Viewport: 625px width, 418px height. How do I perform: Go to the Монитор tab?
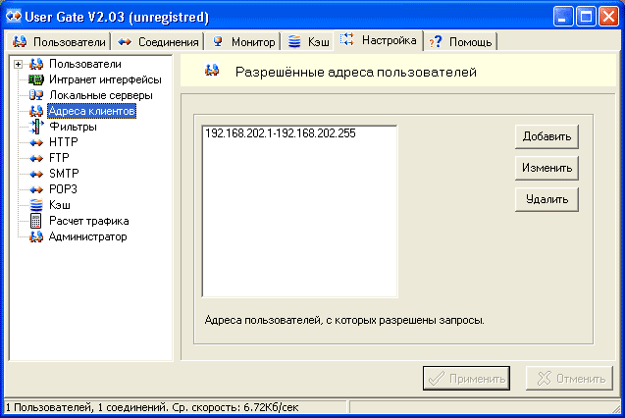point(243,41)
